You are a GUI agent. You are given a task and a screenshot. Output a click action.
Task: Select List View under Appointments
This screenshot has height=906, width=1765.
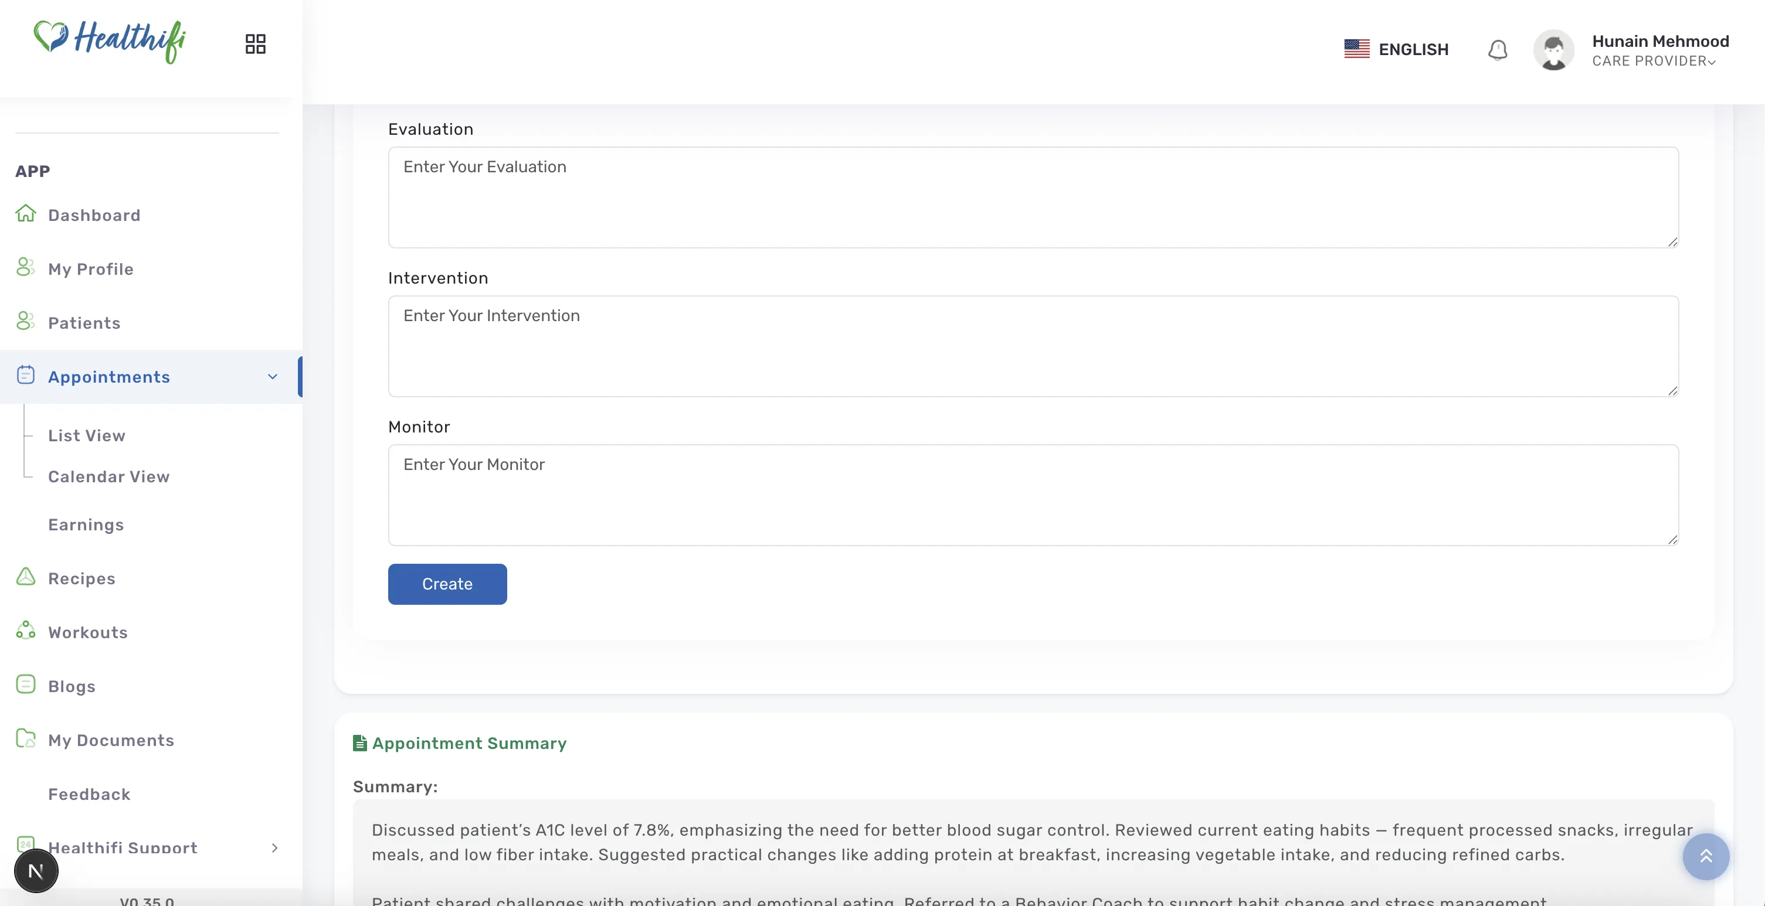tap(87, 435)
